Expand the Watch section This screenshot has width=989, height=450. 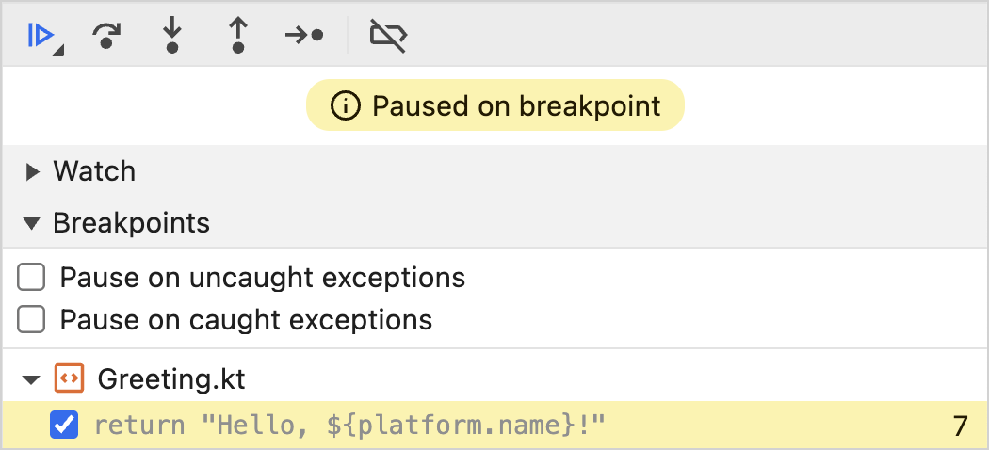(x=33, y=171)
